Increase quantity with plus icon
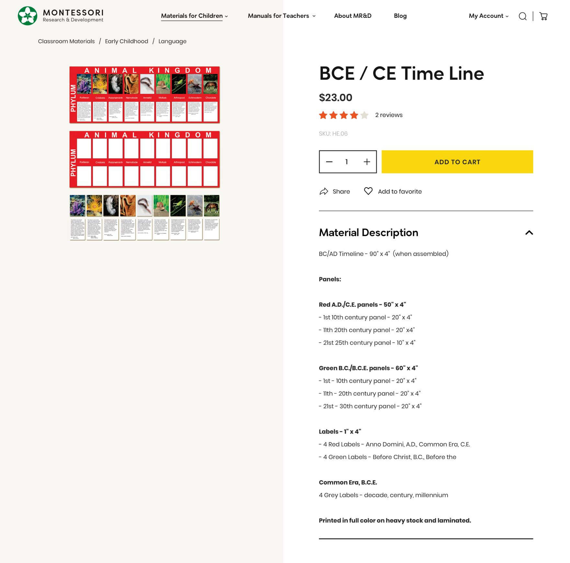The height and width of the screenshot is (563, 570). click(367, 162)
